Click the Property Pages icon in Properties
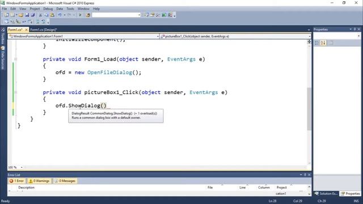 click(x=331, y=43)
